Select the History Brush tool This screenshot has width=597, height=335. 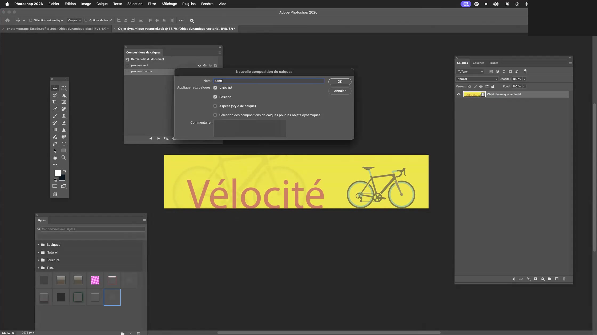(55, 123)
